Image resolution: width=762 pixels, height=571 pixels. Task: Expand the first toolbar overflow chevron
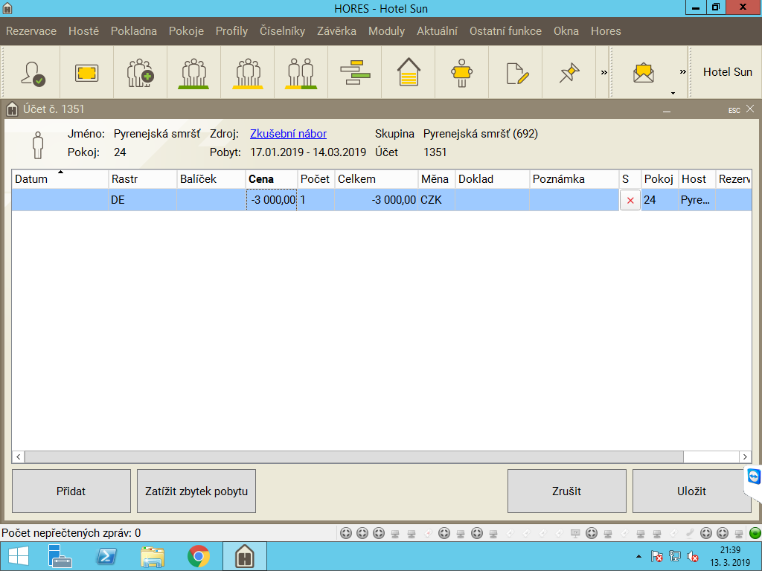[604, 72]
